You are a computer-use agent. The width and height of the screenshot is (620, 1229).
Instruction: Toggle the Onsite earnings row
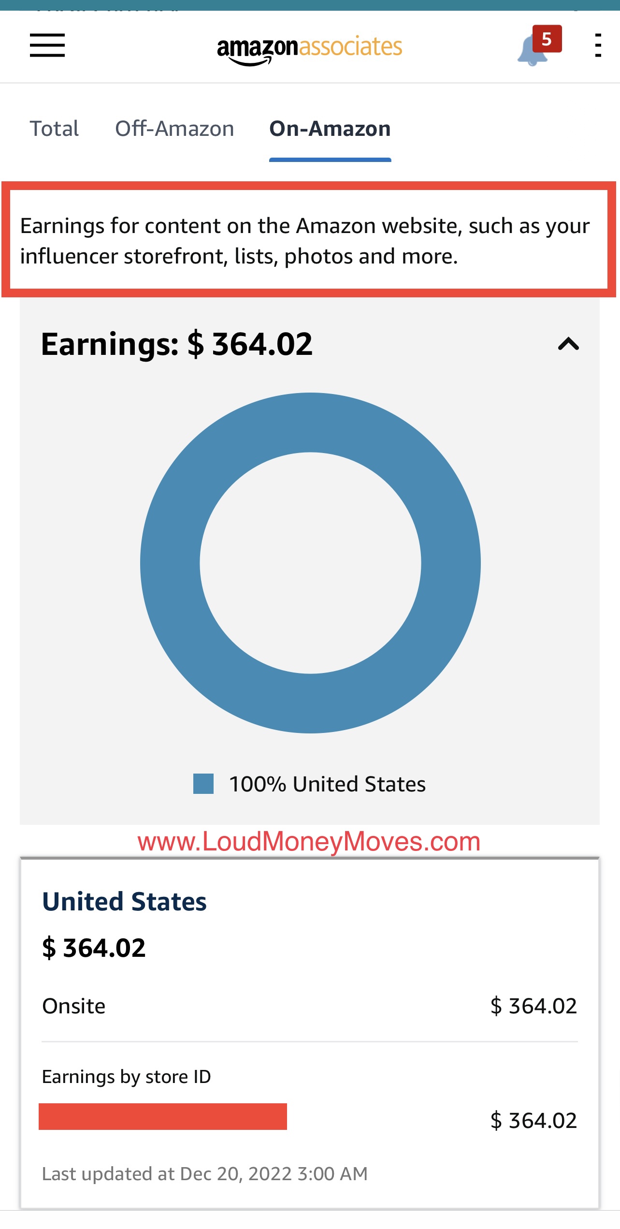point(310,1006)
